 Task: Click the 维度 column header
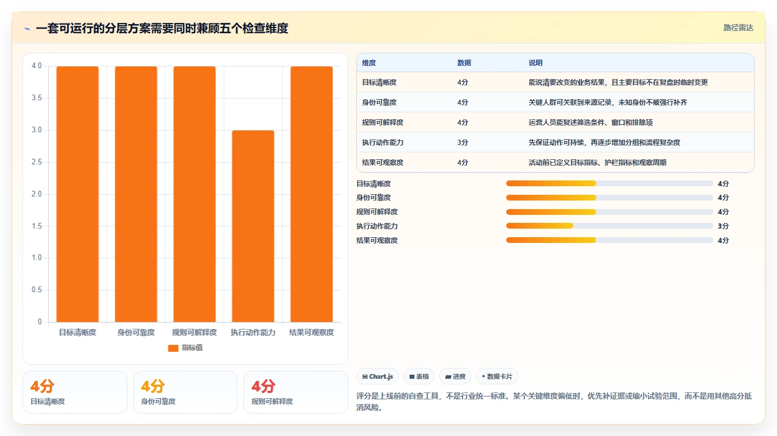click(x=369, y=63)
